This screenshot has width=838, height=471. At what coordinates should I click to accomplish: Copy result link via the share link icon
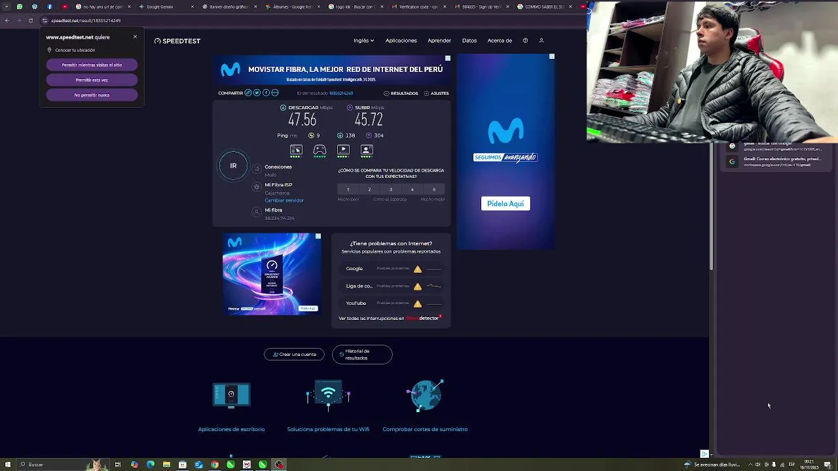pyautogui.click(x=248, y=93)
